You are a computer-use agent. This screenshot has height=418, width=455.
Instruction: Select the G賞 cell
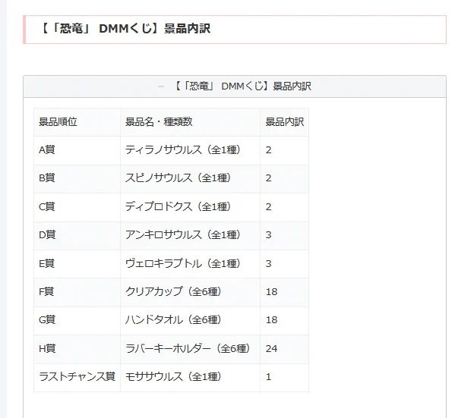tap(77, 321)
